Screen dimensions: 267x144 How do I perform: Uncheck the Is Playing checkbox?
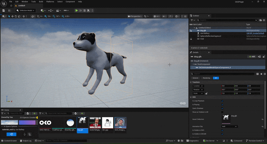[x=222, y=105]
